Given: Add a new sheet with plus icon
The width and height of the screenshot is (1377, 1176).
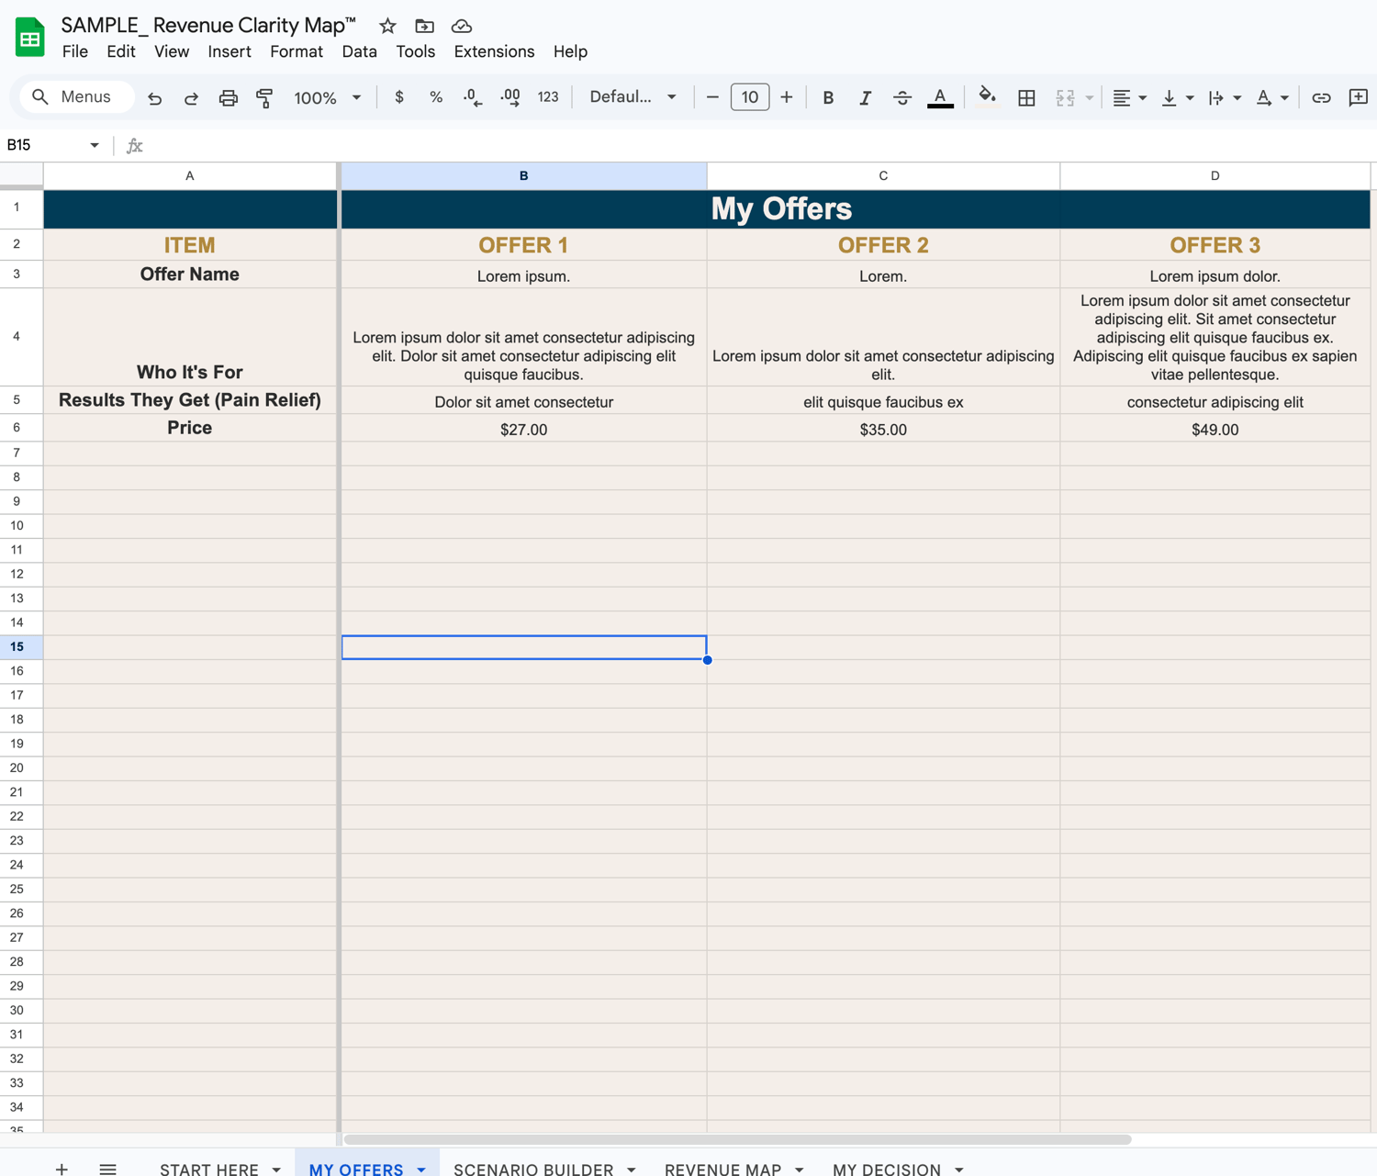Looking at the screenshot, I should [62, 1169].
